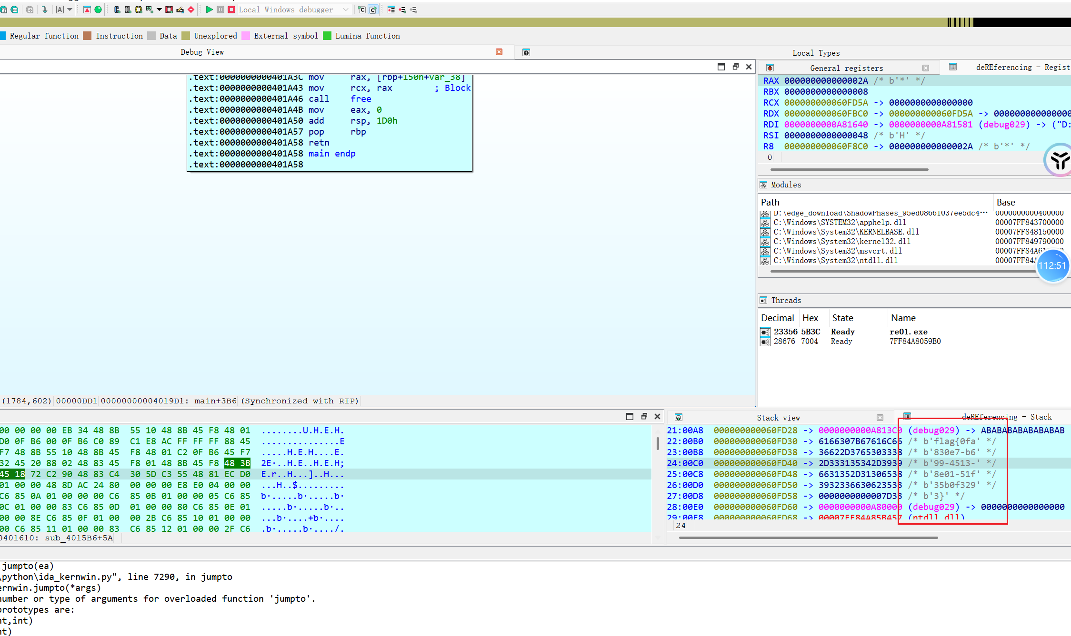
Task: Click the green Start process play button
Action: 209,10
